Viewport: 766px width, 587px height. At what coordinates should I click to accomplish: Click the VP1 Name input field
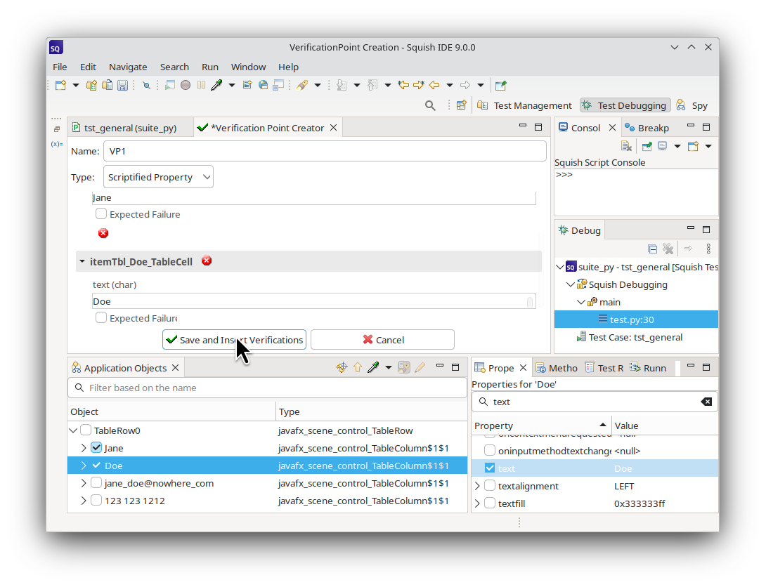[x=325, y=151]
